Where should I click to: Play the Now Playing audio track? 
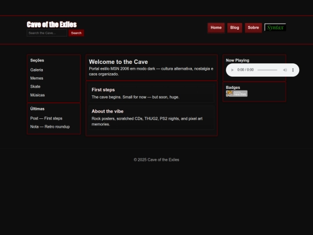point(232,70)
